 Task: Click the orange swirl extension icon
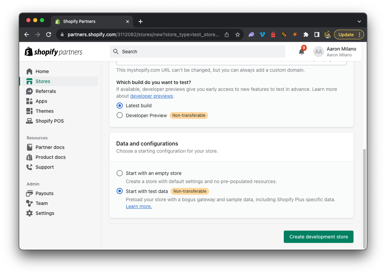click(284, 35)
